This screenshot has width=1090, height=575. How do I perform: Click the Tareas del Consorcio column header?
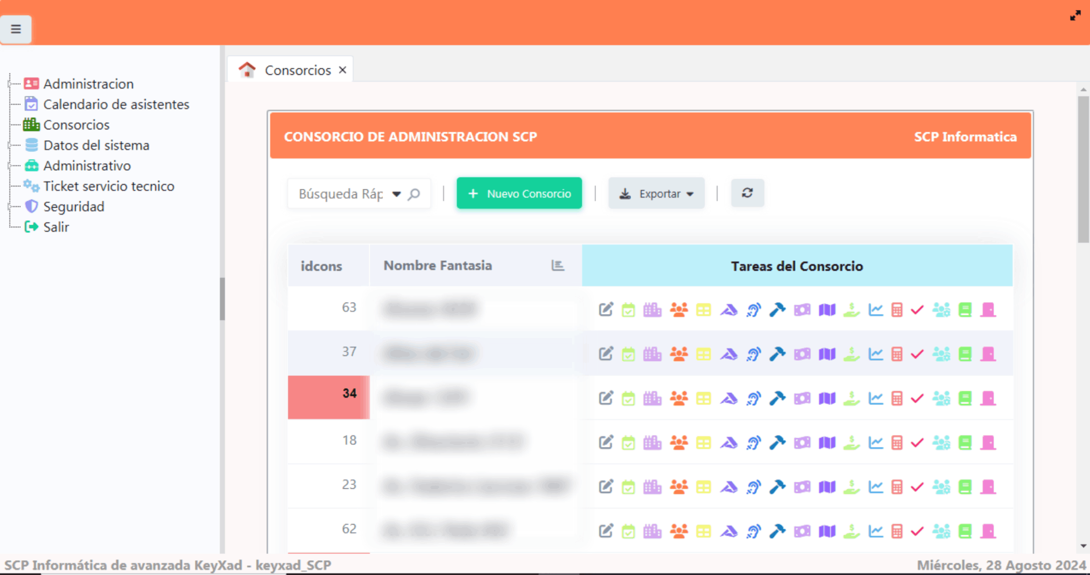[797, 265]
